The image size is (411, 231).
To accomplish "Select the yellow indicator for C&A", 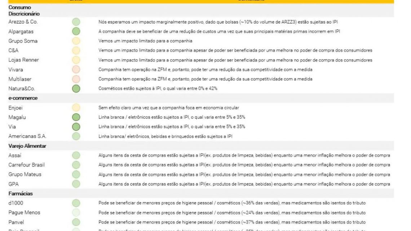I will pyautogui.click(x=76, y=50).
